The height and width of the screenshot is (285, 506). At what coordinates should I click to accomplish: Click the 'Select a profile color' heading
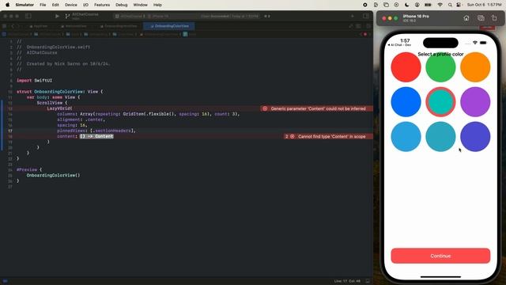pyautogui.click(x=440, y=55)
